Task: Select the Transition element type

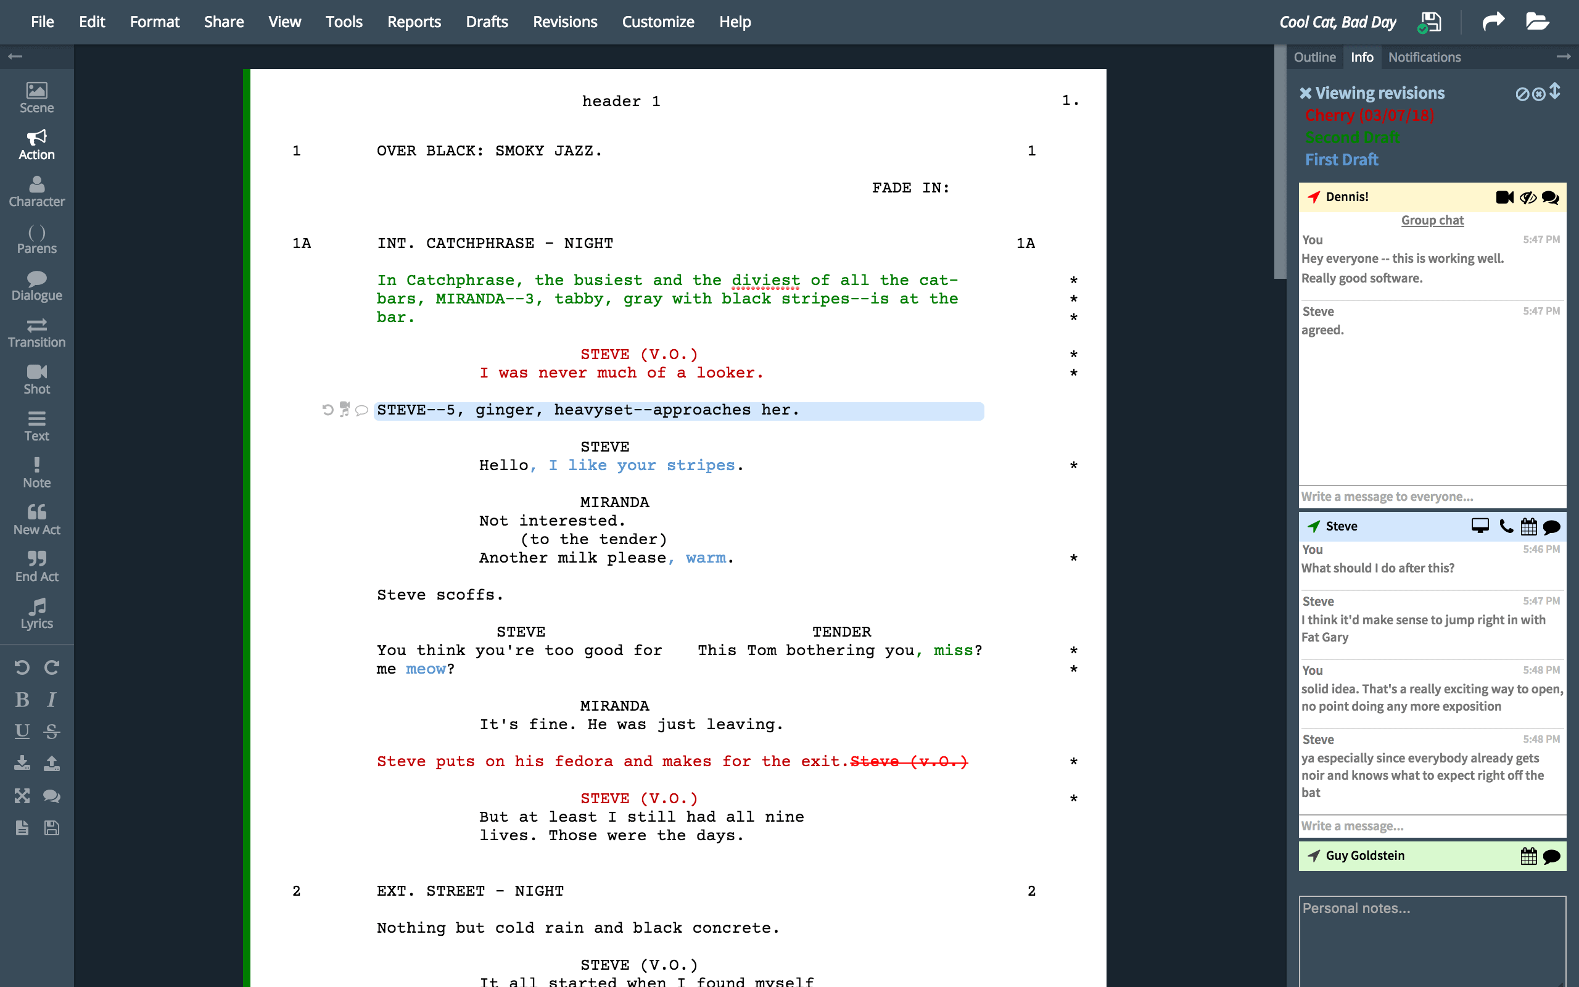Action: [x=36, y=334]
